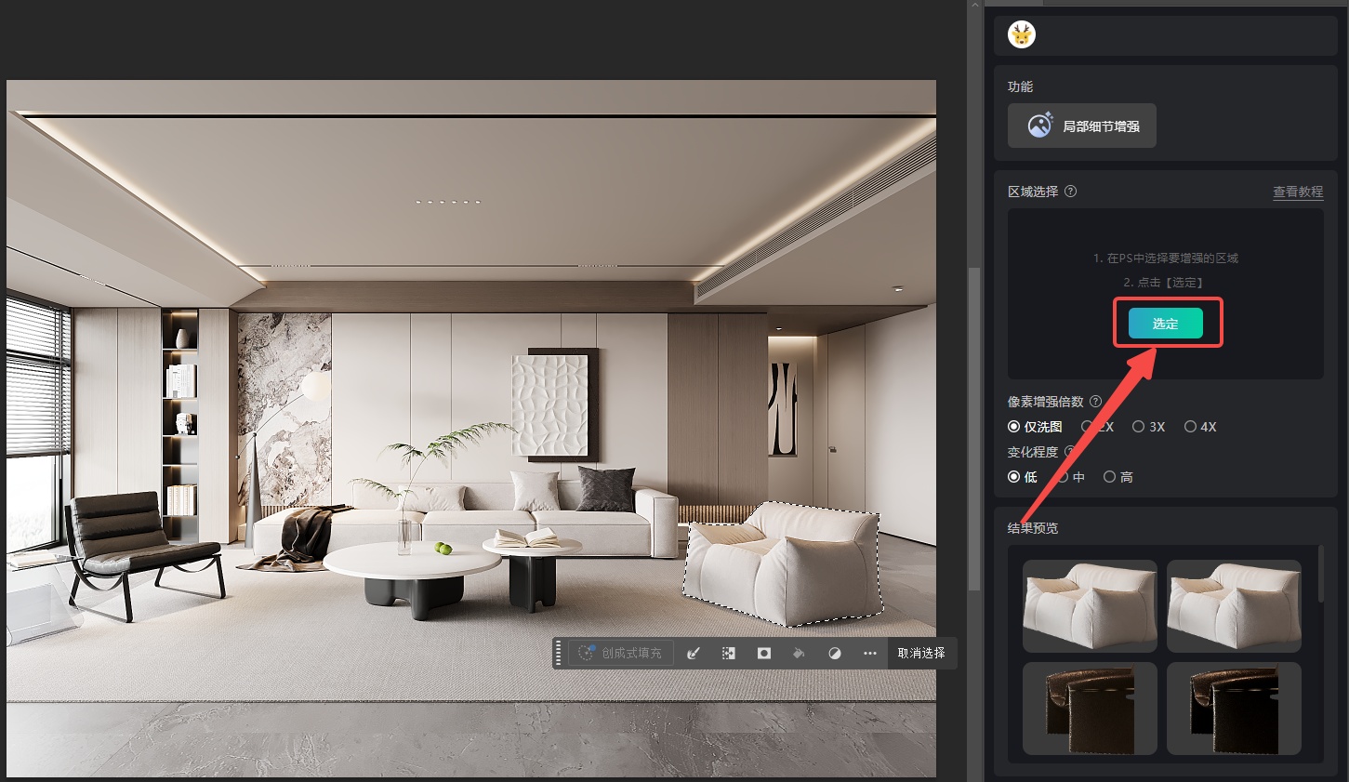Click the contextual taskbar drag handle
Viewport: 1349px width, 782px height.
tap(559, 653)
